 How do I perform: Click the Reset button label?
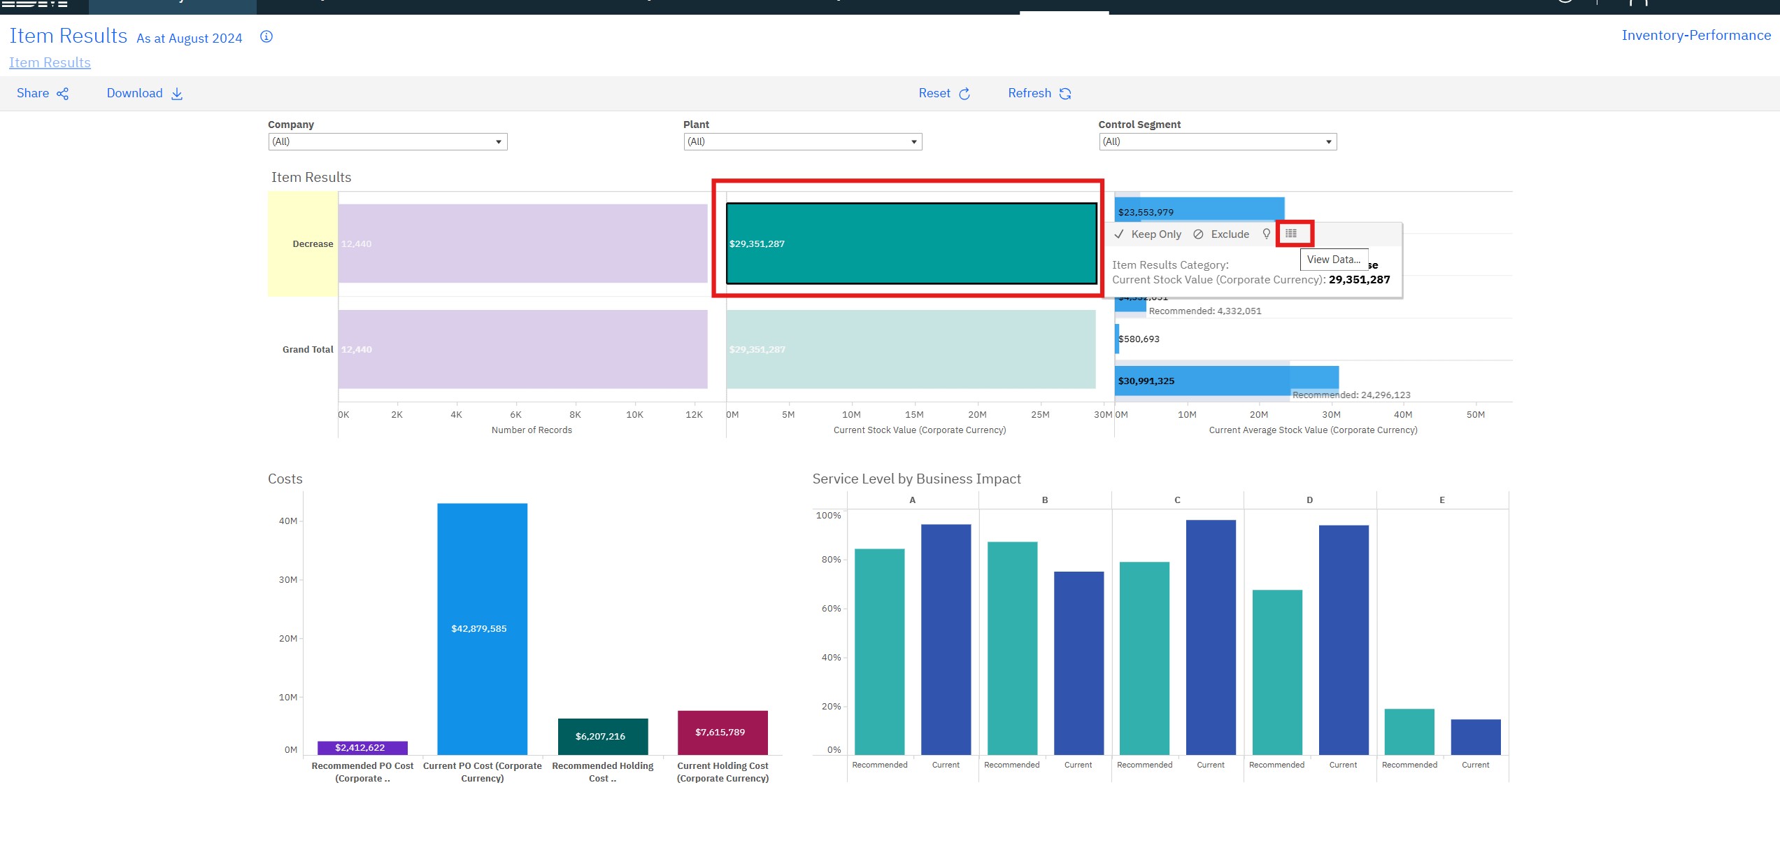pos(934,93)
